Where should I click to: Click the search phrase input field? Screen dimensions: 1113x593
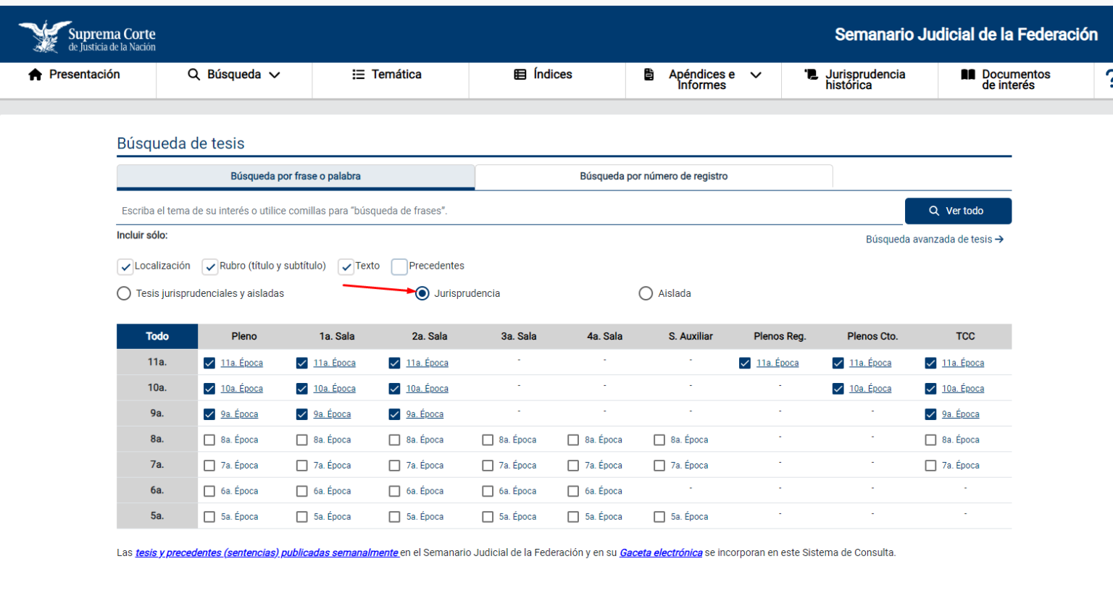tap(507, 211)
